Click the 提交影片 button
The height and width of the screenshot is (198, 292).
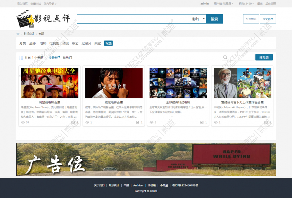268,19
